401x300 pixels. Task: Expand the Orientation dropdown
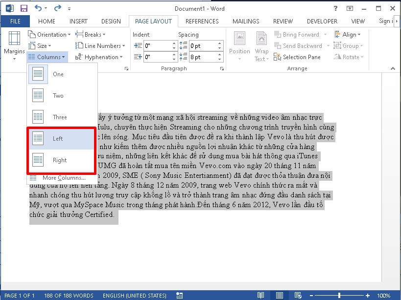point(49,35)
